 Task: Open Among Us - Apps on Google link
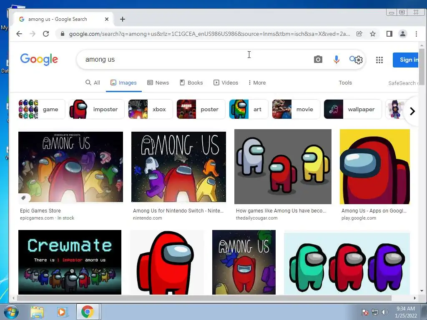click(x=374, y=210)
